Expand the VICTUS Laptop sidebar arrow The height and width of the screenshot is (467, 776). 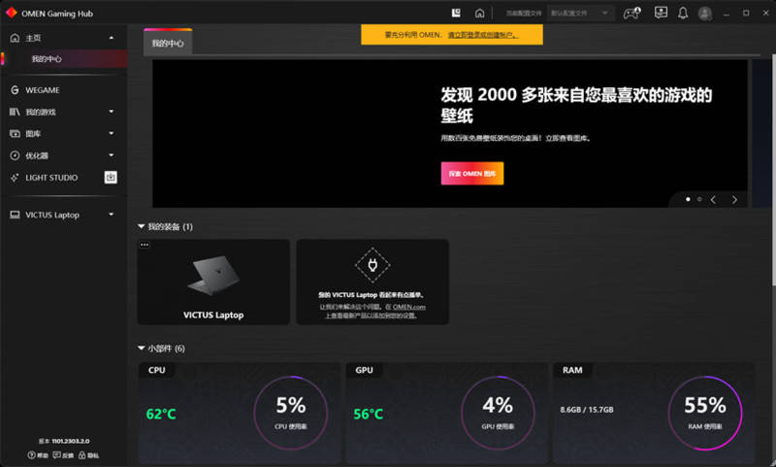click(112, 215)
